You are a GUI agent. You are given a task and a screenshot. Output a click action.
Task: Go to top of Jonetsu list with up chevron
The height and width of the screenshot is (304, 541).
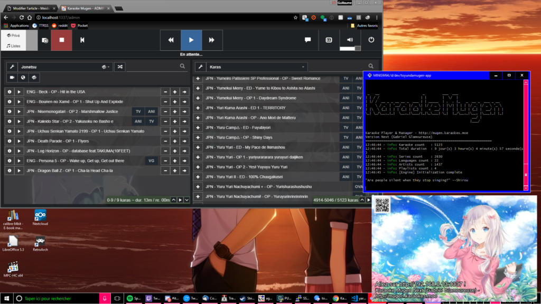point(174,200)
